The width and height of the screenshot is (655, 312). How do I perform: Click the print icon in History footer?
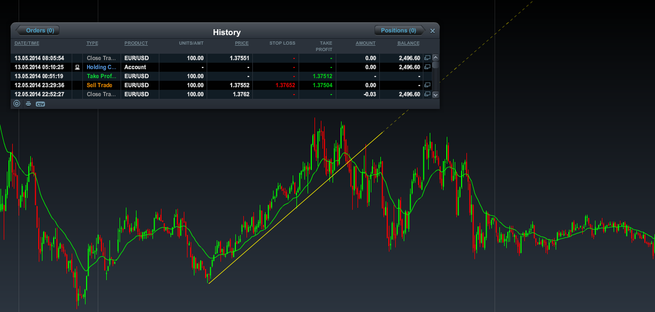click(29, 104)
